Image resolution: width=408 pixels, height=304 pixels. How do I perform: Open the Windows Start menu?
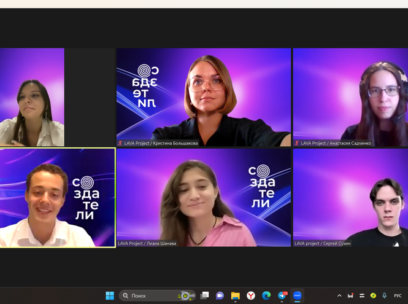click(x=110, y=295)
